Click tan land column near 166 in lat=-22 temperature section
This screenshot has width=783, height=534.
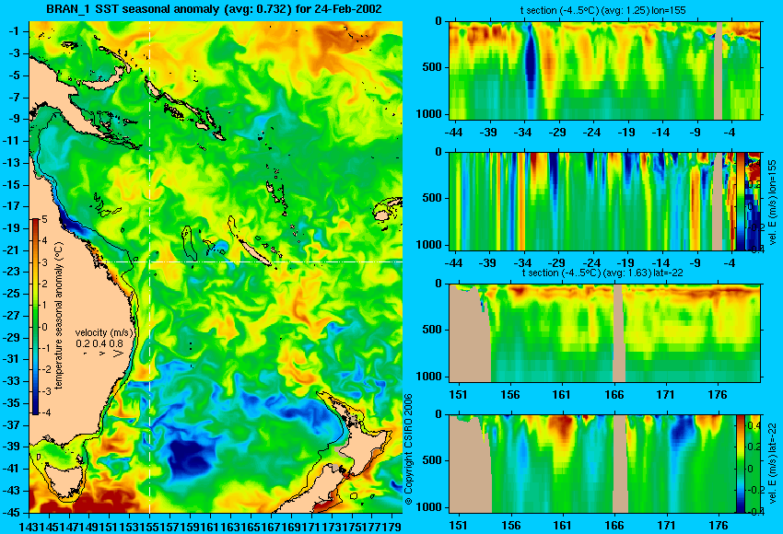pyautogui.click(x=619, y=333)
